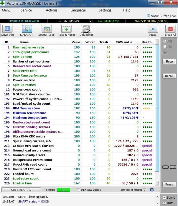Click the SMART table scrollbar thumb
The image size is (178, 206).
pos(157,108)
